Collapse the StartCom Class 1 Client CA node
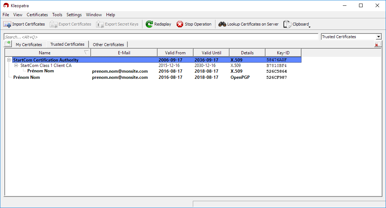 pos(16,65)
